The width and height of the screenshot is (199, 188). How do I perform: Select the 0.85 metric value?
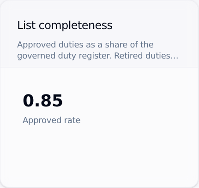click(42, 101)
